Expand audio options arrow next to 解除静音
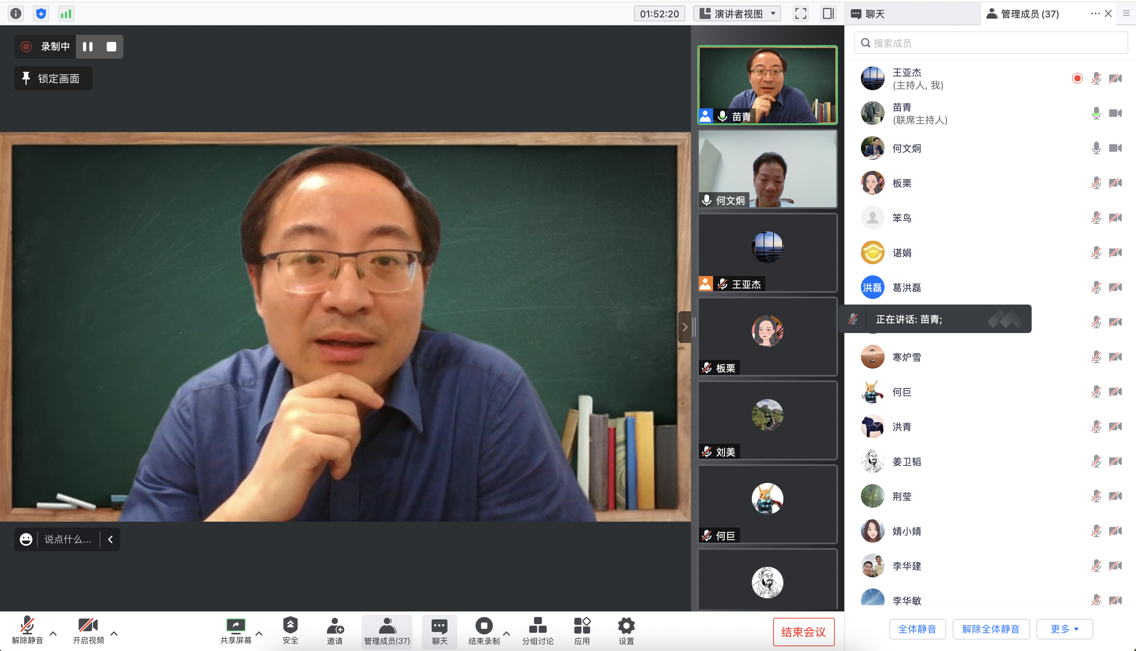 click(x=53, y=633)
